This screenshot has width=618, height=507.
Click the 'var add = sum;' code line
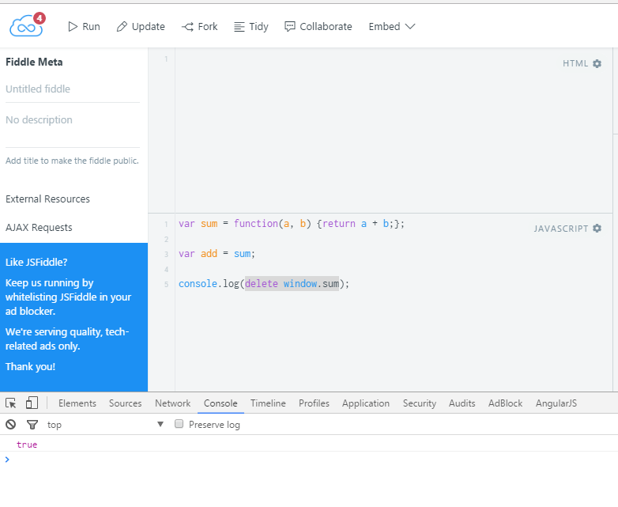(x=217, y=254)
